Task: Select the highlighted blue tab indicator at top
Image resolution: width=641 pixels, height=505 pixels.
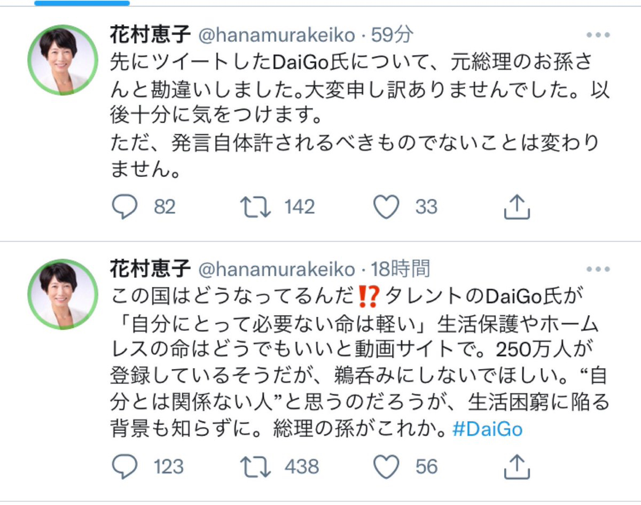Action: click(82, 3)
